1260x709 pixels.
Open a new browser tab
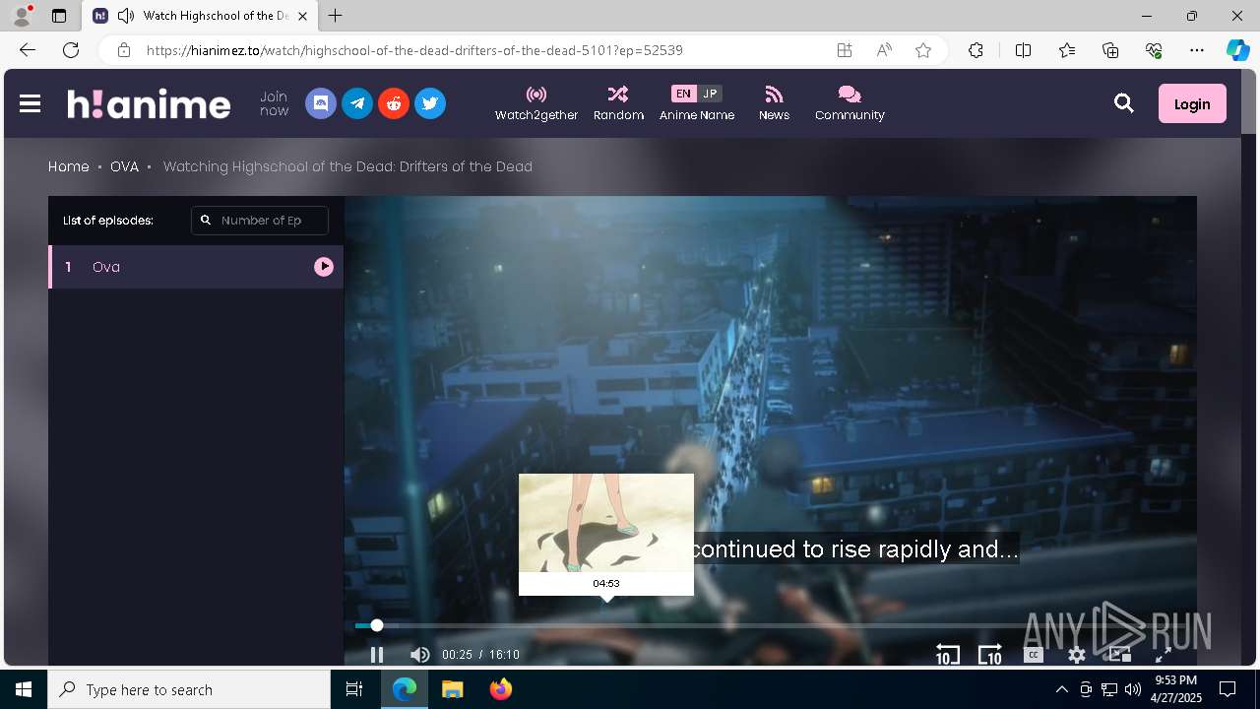(x=336, y=16)
